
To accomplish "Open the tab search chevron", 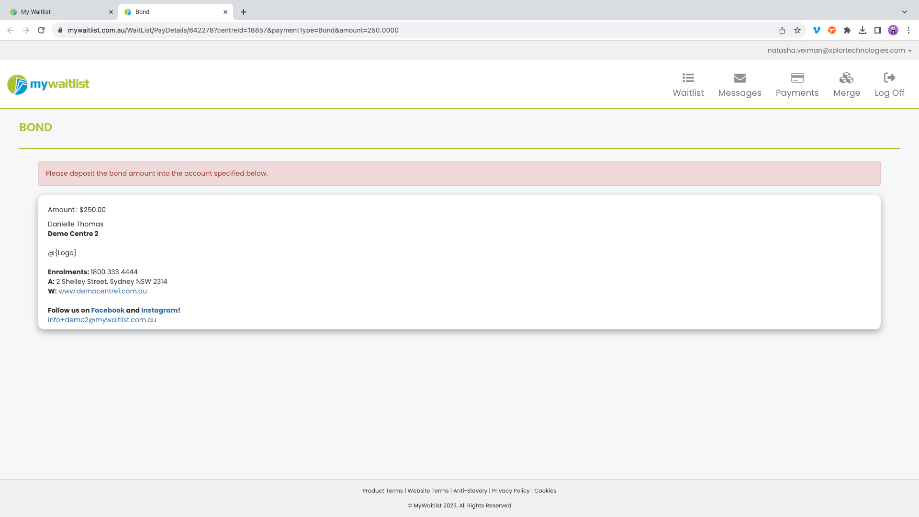I will (905, 11).
